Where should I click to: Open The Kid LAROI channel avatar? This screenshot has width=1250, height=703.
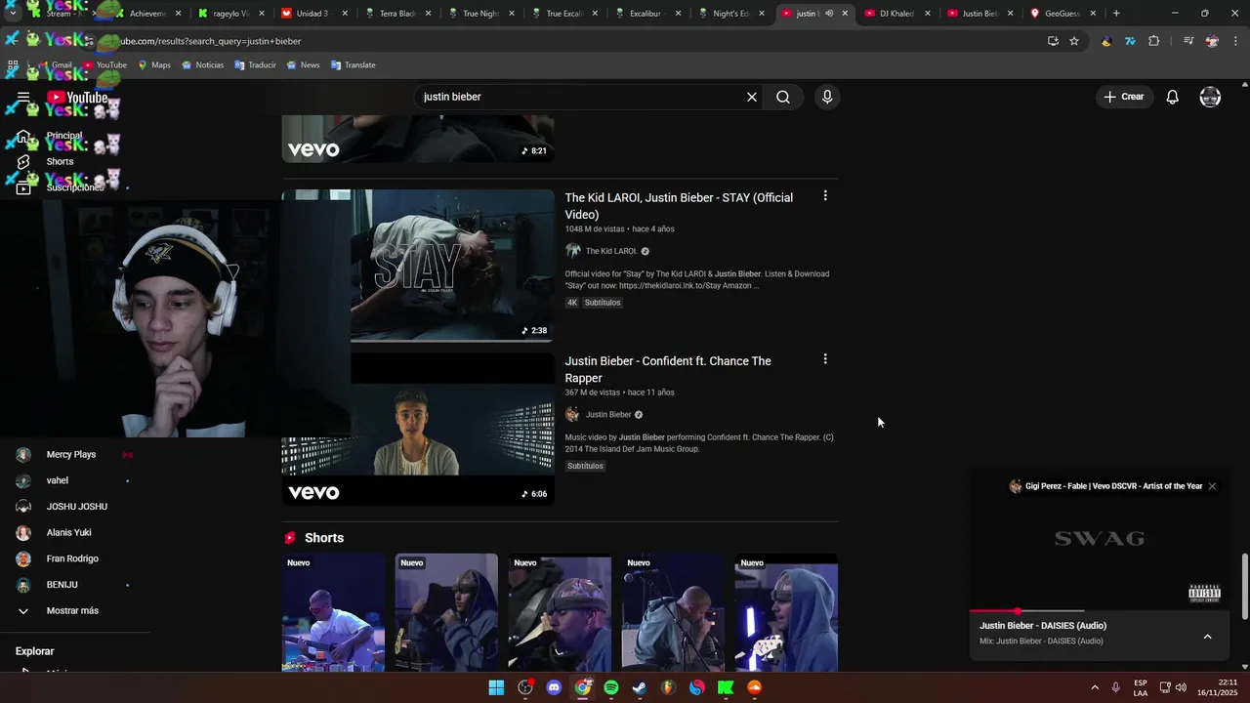tap(573, 251)
